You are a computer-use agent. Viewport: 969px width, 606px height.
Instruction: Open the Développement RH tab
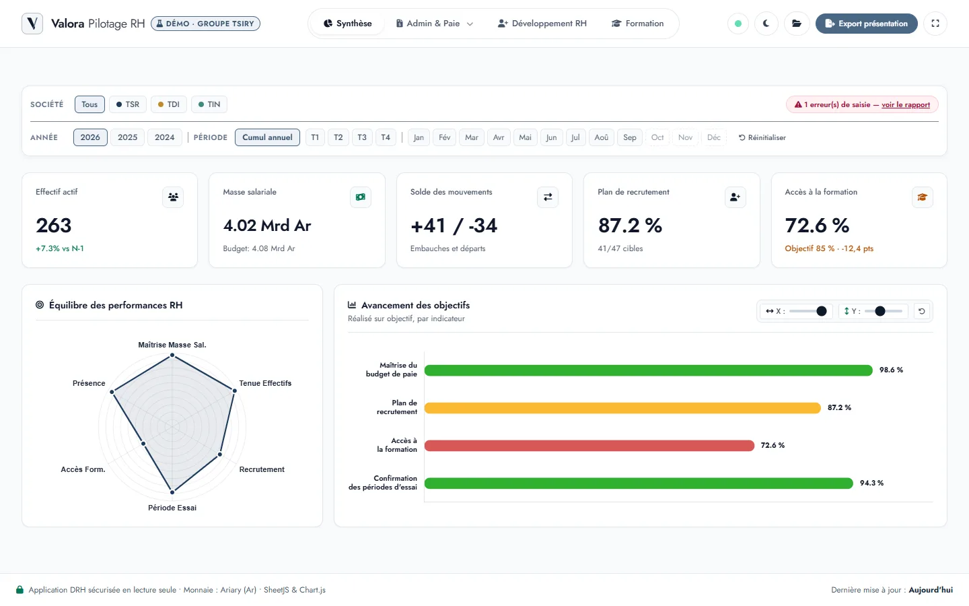(x=542, y=24)
